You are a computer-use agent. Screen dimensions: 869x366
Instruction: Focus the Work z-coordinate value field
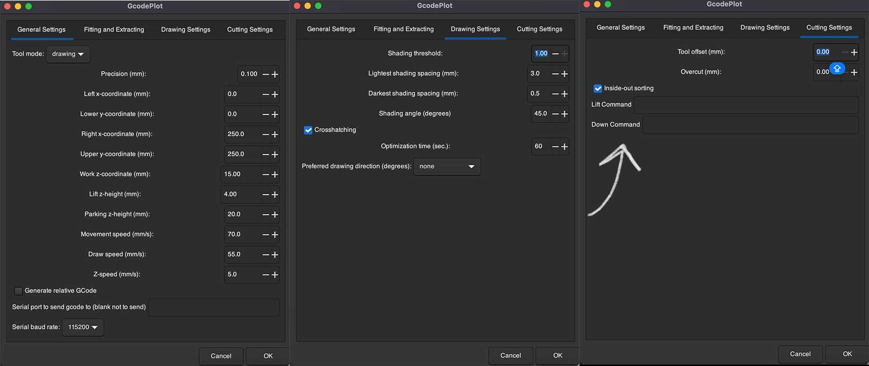tap(241, 174)
